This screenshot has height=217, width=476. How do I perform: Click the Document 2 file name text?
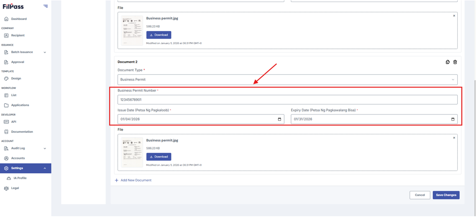tap(162, 140)
